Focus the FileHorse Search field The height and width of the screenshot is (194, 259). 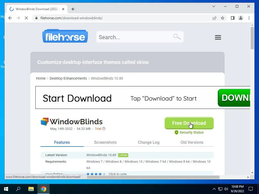click(140, 37)
